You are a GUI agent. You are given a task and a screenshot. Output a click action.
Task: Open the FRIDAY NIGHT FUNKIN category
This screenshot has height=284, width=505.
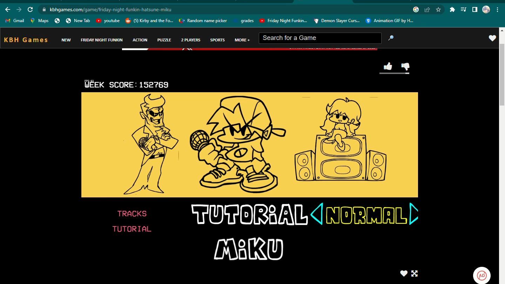tap(101, 40)
